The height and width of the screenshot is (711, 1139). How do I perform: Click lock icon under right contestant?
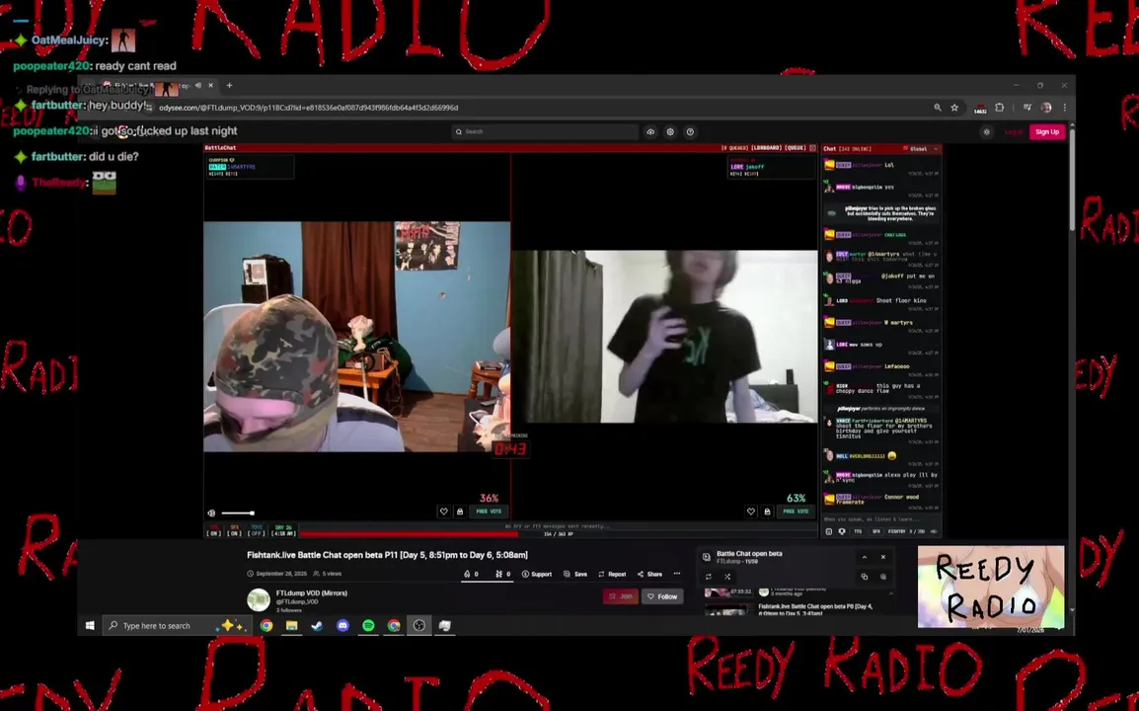[767, 512]
